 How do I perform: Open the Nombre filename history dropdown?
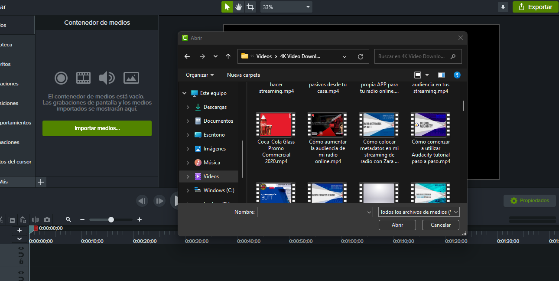pos(369,212)
